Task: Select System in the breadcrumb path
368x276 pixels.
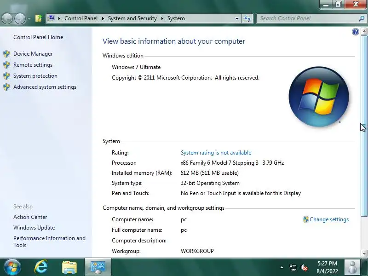Action: (x=176, y=18)
